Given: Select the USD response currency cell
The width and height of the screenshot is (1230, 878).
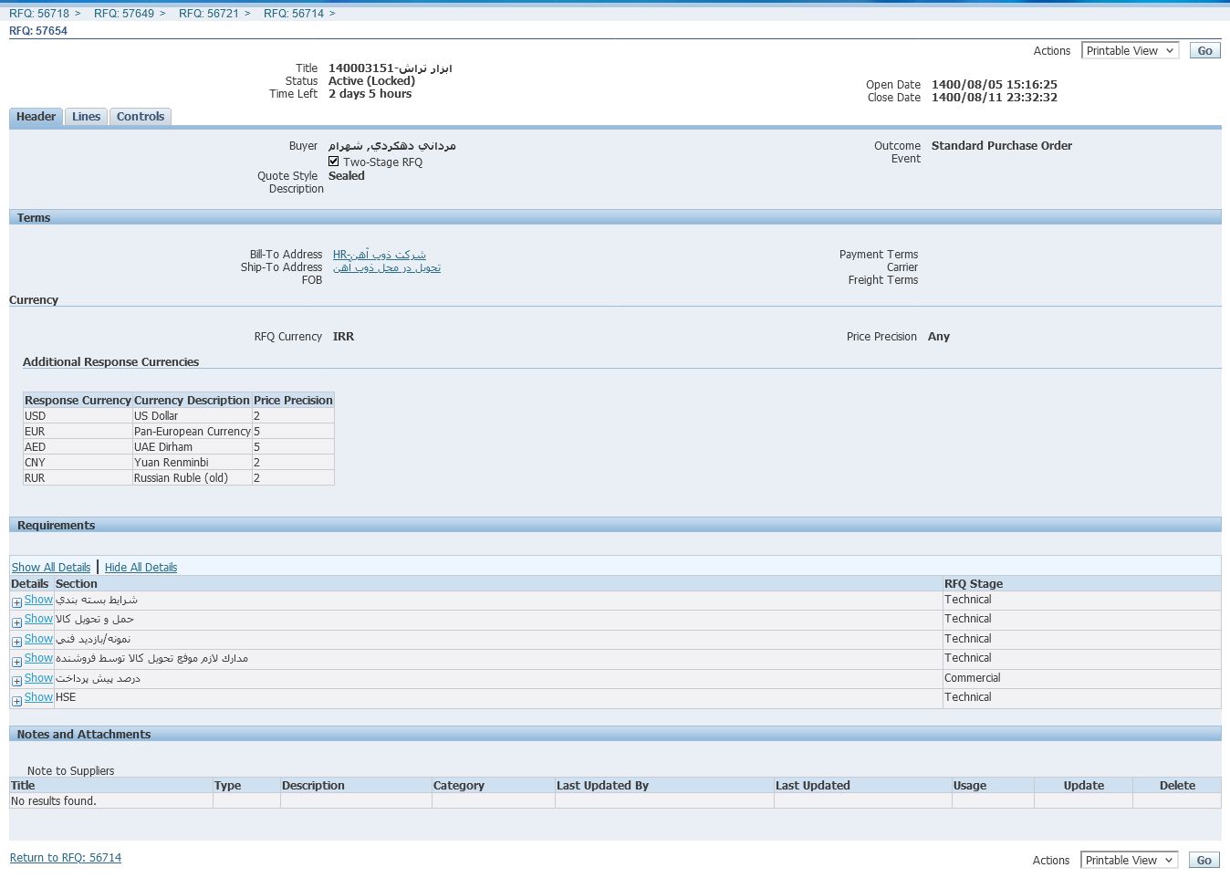Looking at the screenshot, I should 78,416.
